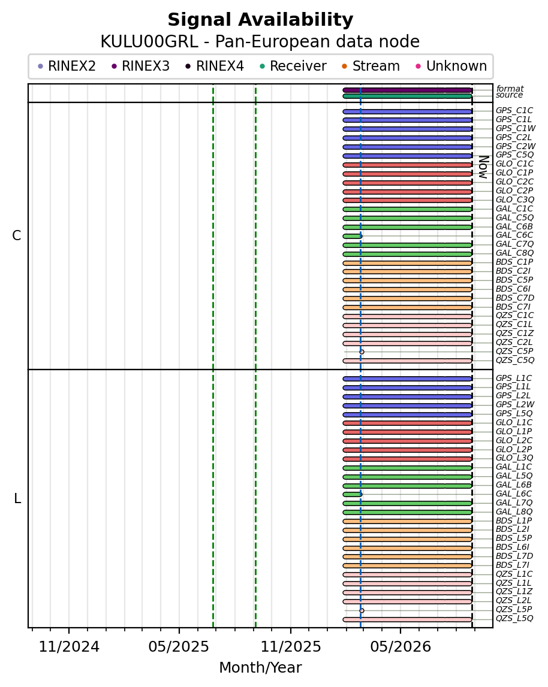Click the 05/2026 axis tick label
Screen dimensions: 548x687
point(401,647)
